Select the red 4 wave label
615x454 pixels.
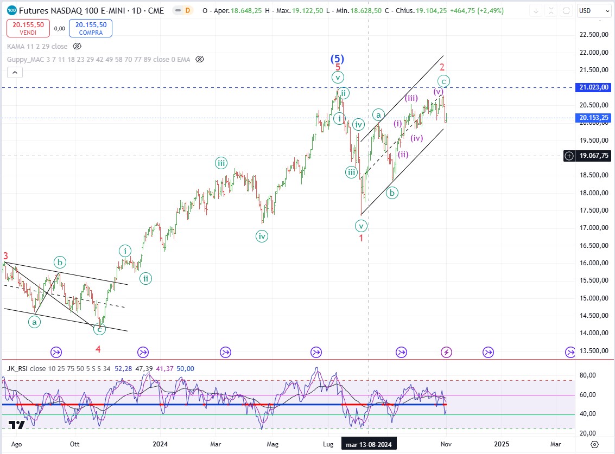98,349
